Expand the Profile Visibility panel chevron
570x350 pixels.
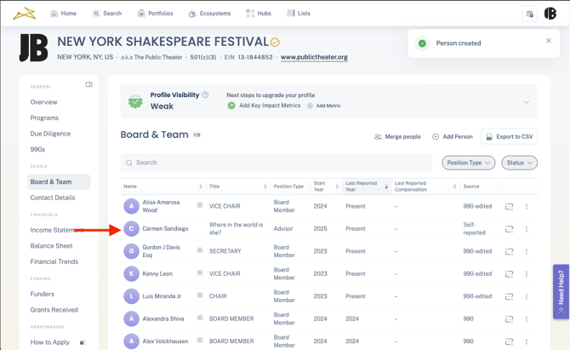526,102
